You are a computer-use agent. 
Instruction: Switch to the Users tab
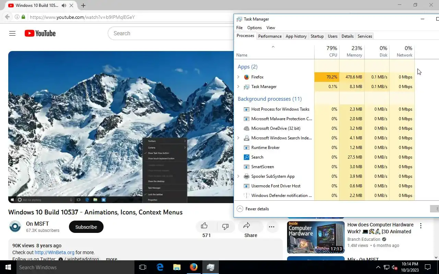tap(332, 36)
